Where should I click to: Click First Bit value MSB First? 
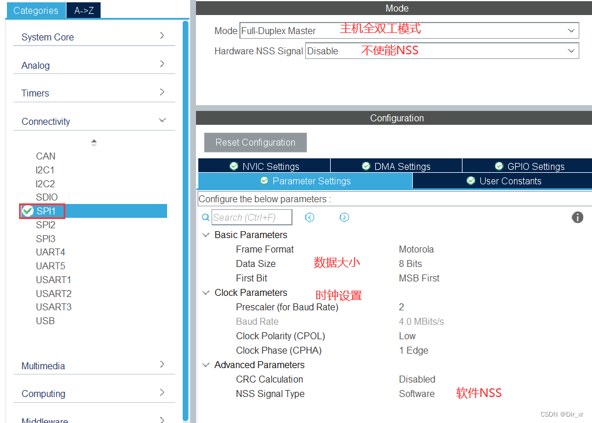419,278
